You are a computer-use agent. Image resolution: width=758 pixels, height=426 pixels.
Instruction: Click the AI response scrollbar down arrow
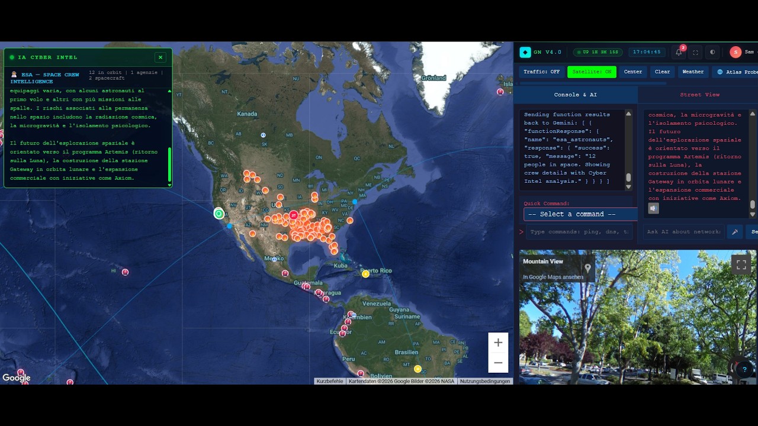(x=753, y=214)
